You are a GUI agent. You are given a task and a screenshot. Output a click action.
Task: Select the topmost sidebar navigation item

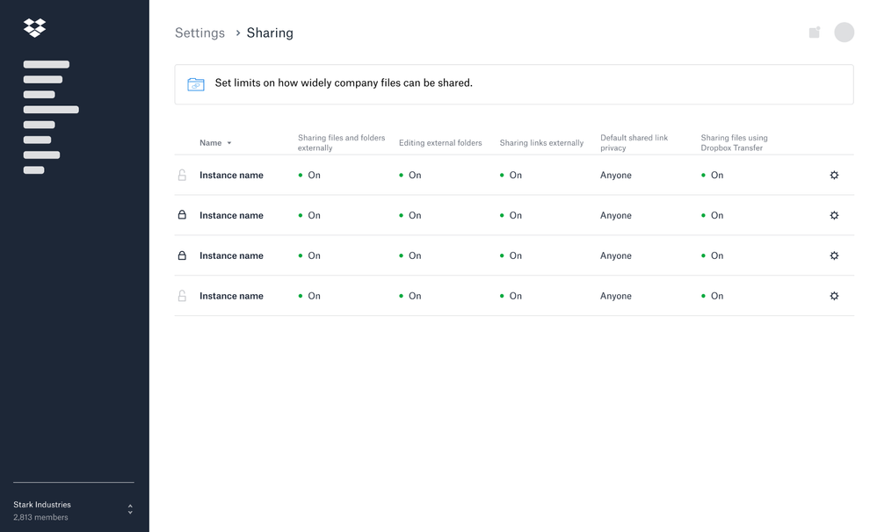tap(46, 64)
